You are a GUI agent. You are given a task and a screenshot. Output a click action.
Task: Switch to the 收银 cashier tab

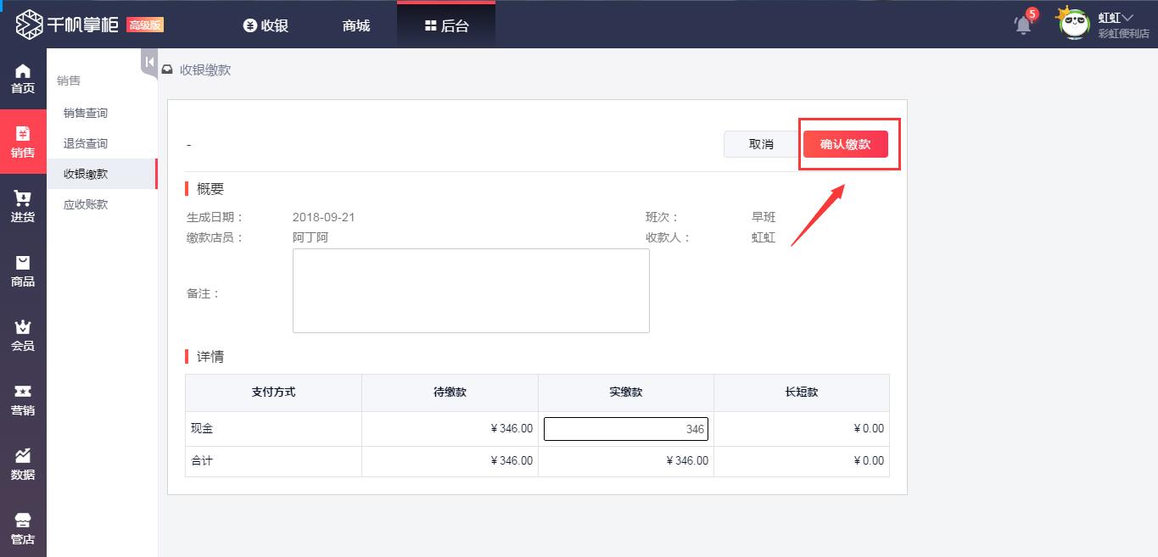pos(266,25)
